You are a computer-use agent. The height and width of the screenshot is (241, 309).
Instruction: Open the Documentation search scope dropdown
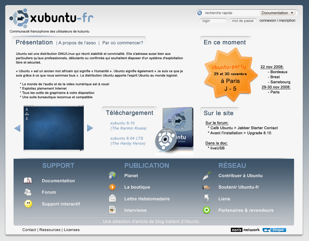[278, 13]
